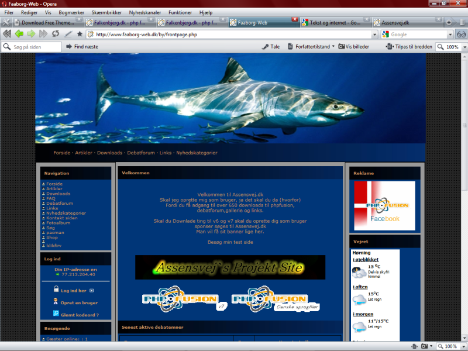The image size is (468, 351).
Task: Expand the Log ind her dropdown box
Action: coord(92,290)
